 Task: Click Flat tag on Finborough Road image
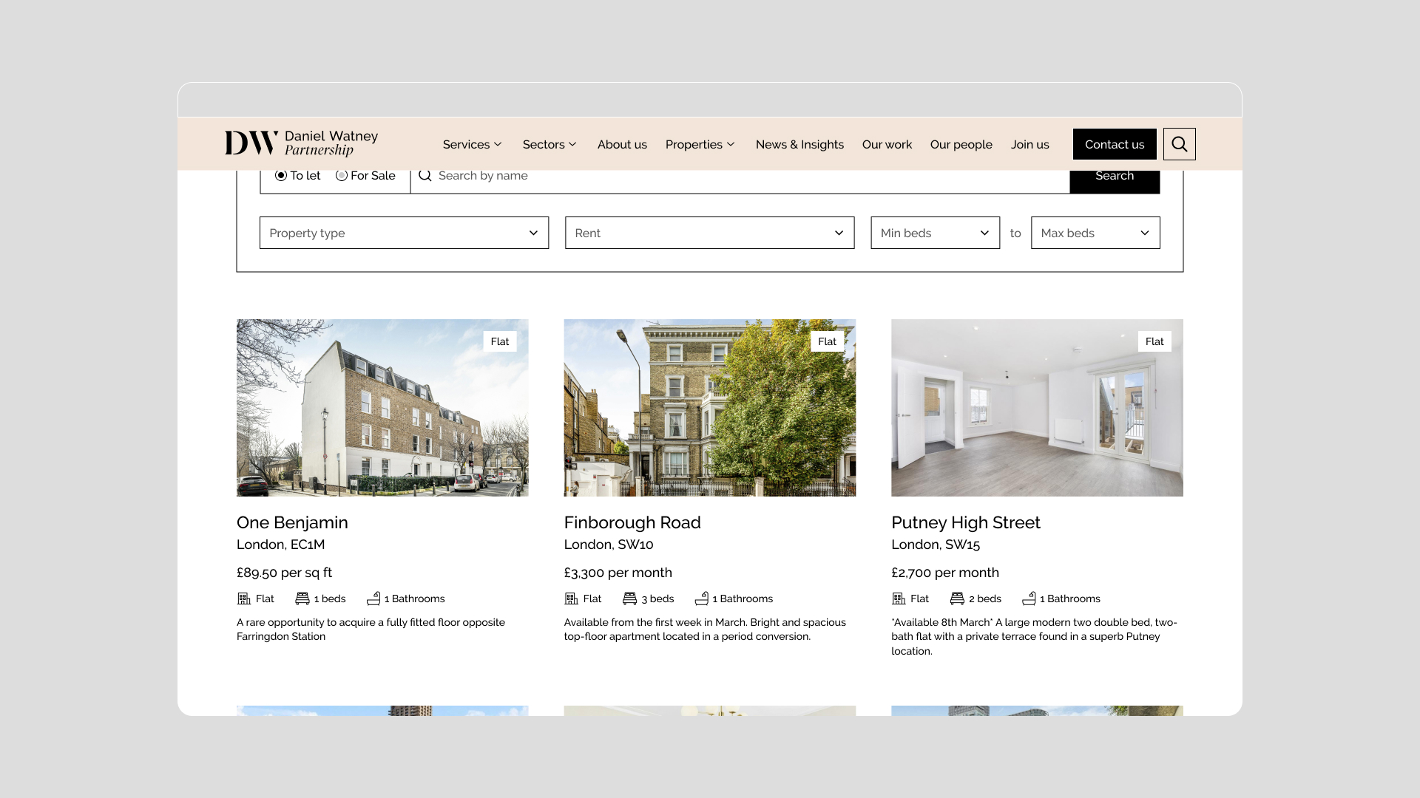[827, 341]
